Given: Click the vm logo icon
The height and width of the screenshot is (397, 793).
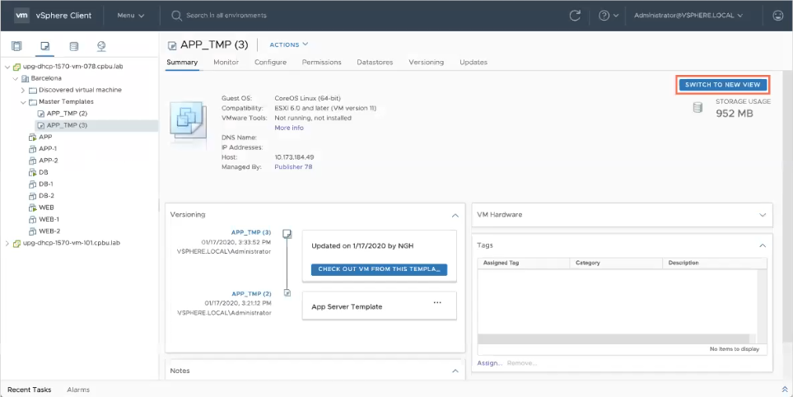Looking at the screenshot, I should (x=21, y=15).
